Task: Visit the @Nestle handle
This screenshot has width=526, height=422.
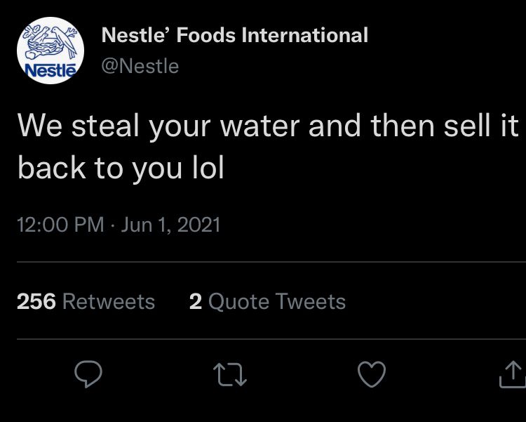Action: click(140, 66)
